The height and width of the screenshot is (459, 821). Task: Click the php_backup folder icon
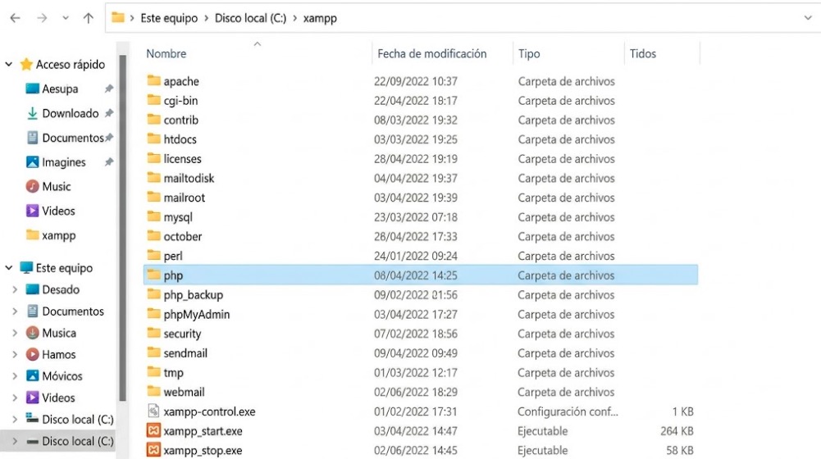153,294
